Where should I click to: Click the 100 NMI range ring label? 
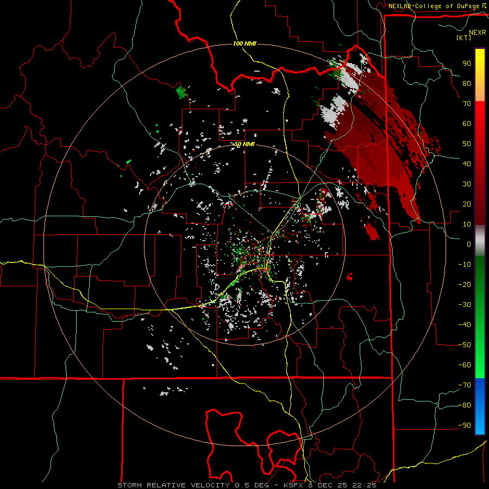[245, 43]
